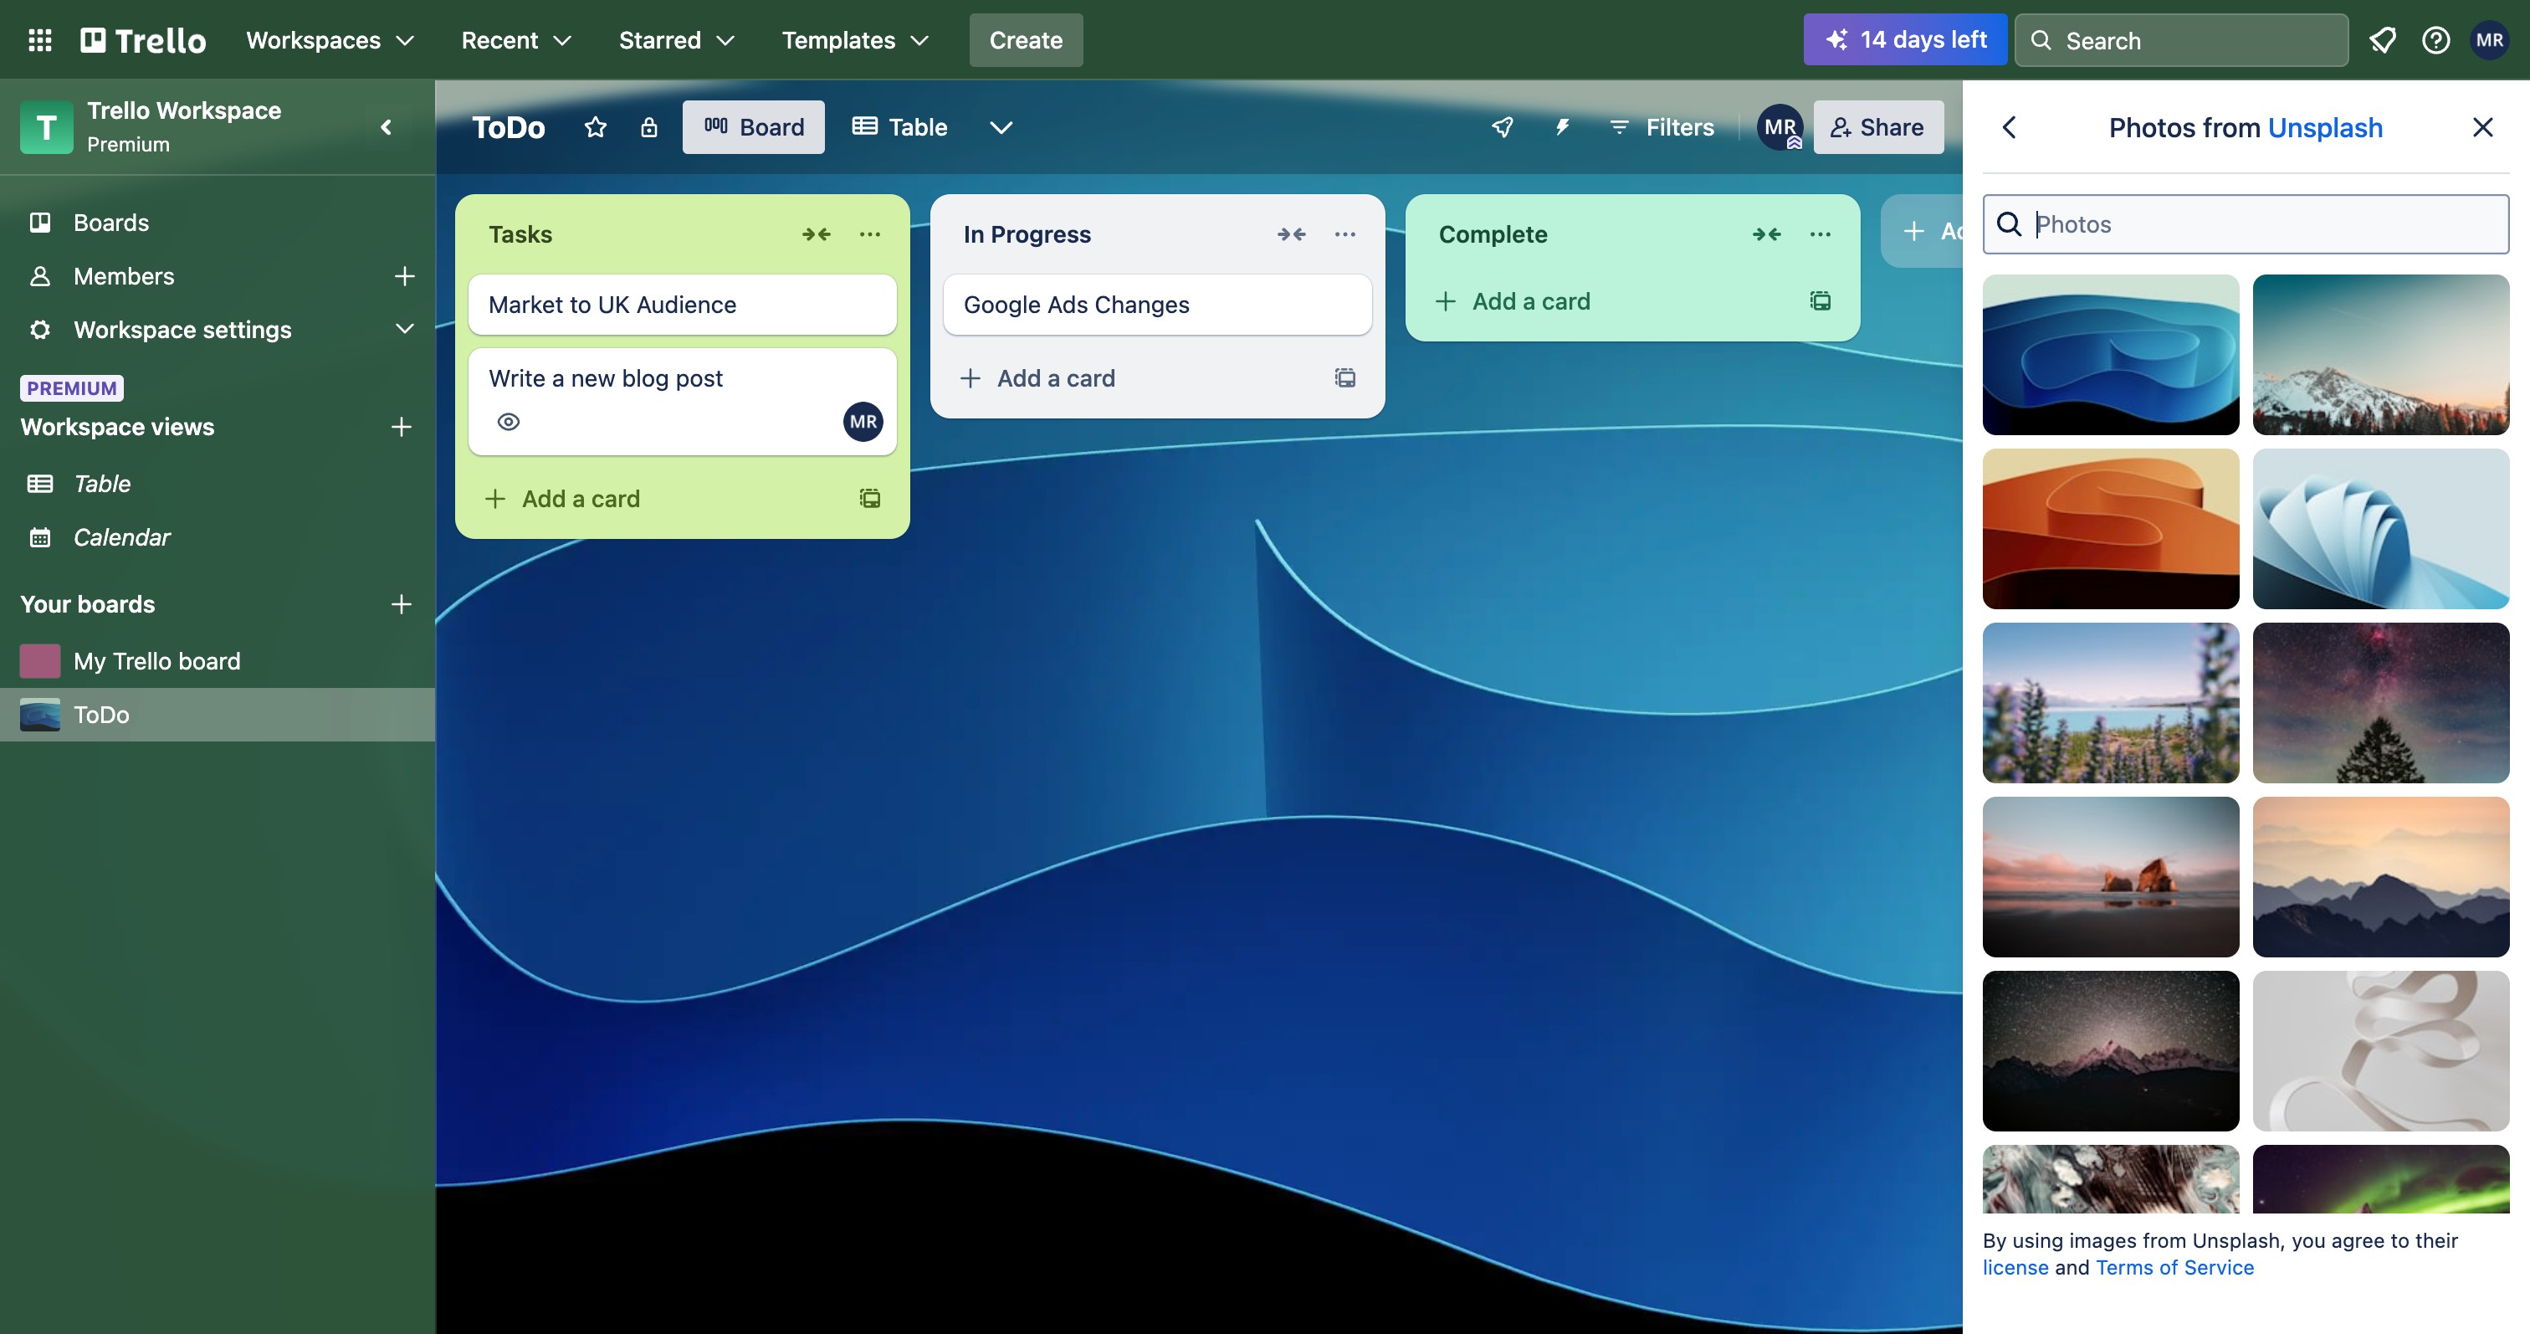Click the Create button
This screenshot has height=1334, width=2530.
pyautogui.click(x=1026, y=40)
